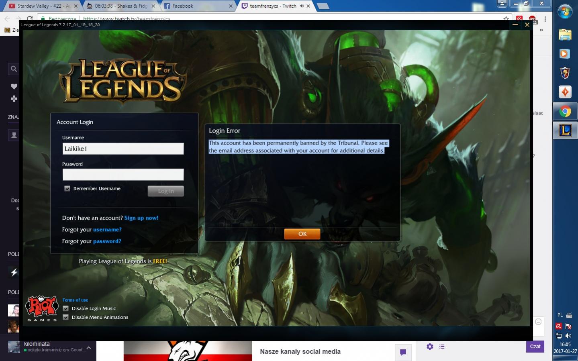Click the League of Legends taskbar icon
The image size is (578, 361).
[x=565, y=131]
